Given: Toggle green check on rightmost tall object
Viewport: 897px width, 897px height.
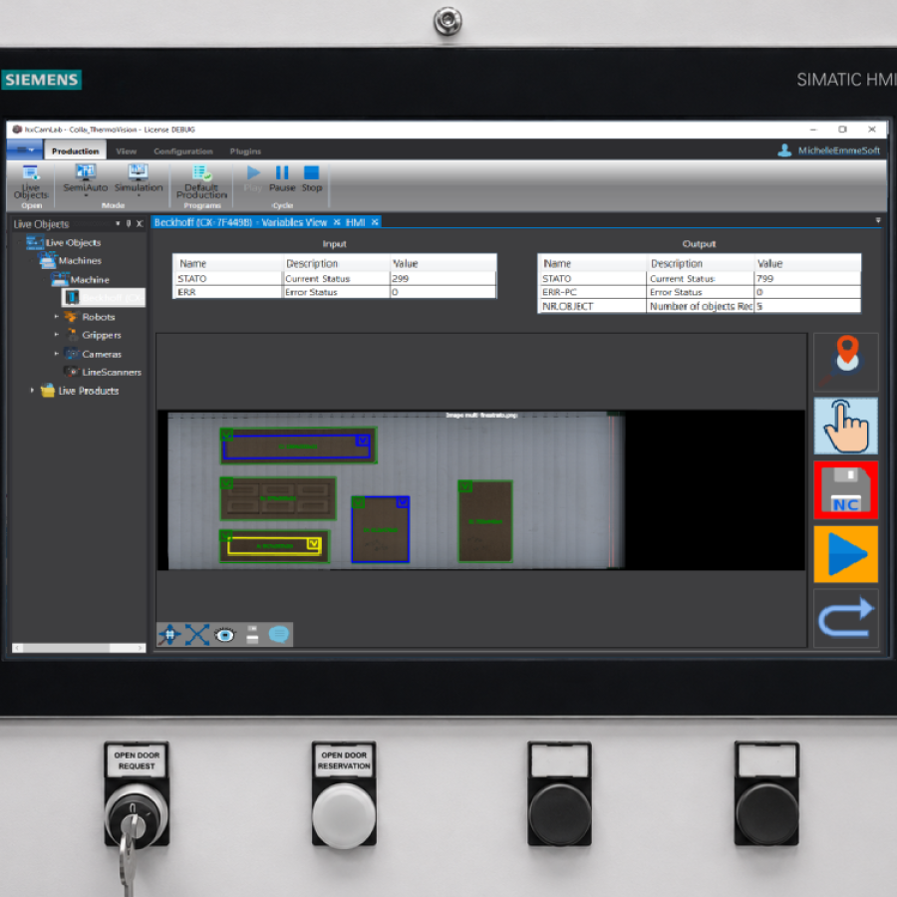Looking at the screenshot, I should coord(465,486).
